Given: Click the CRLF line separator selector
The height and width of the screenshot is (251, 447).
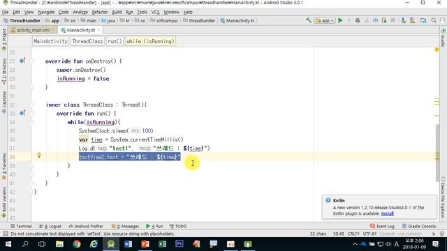Looking at the screenshot, I should point(353,234).
